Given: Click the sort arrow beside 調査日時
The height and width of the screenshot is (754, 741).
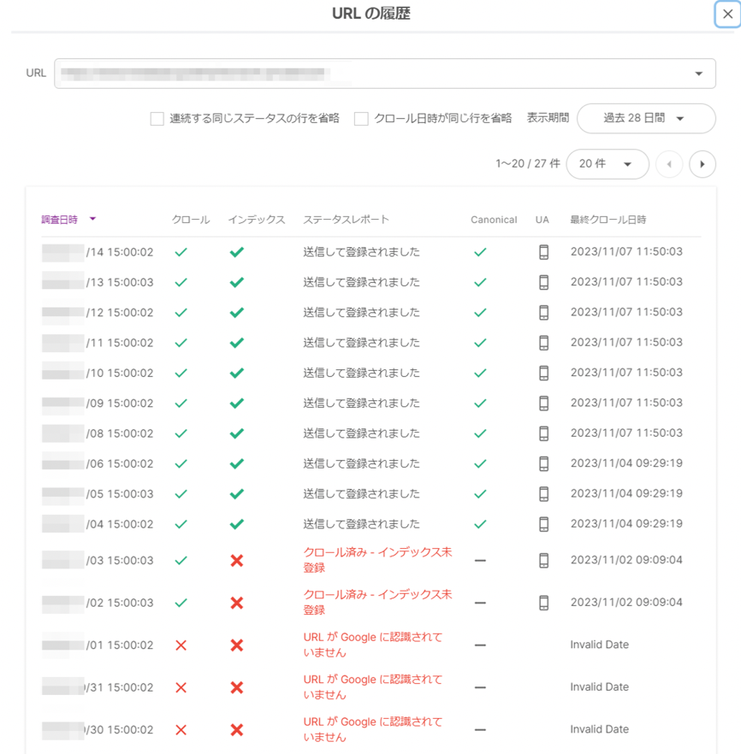Looking at the screenshot, I should tap(92, 219).
